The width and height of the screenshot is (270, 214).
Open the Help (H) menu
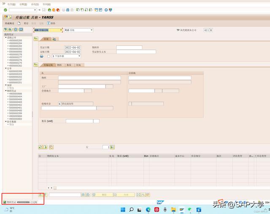47,4
